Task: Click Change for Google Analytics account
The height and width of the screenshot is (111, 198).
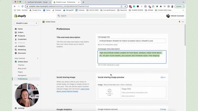Action: 163,109
